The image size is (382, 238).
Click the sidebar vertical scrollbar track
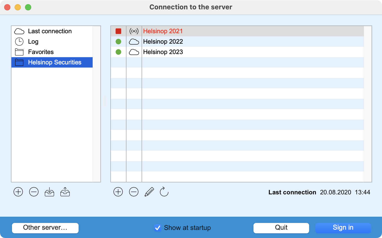click(x=97, y=104)
